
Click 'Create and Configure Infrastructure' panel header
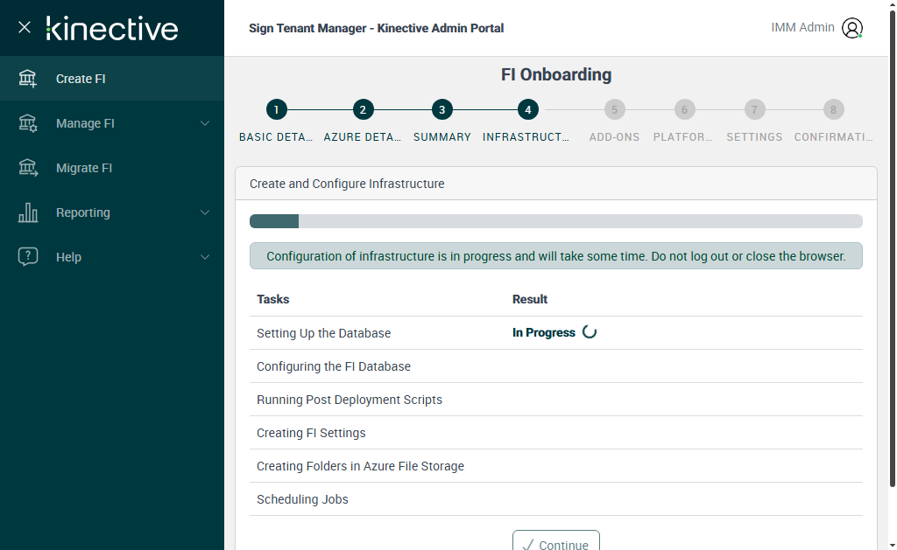(x=556, y=184)
